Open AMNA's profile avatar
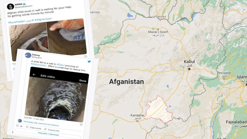247x139 pixels. pyautogui.click(x=10, y=7)
